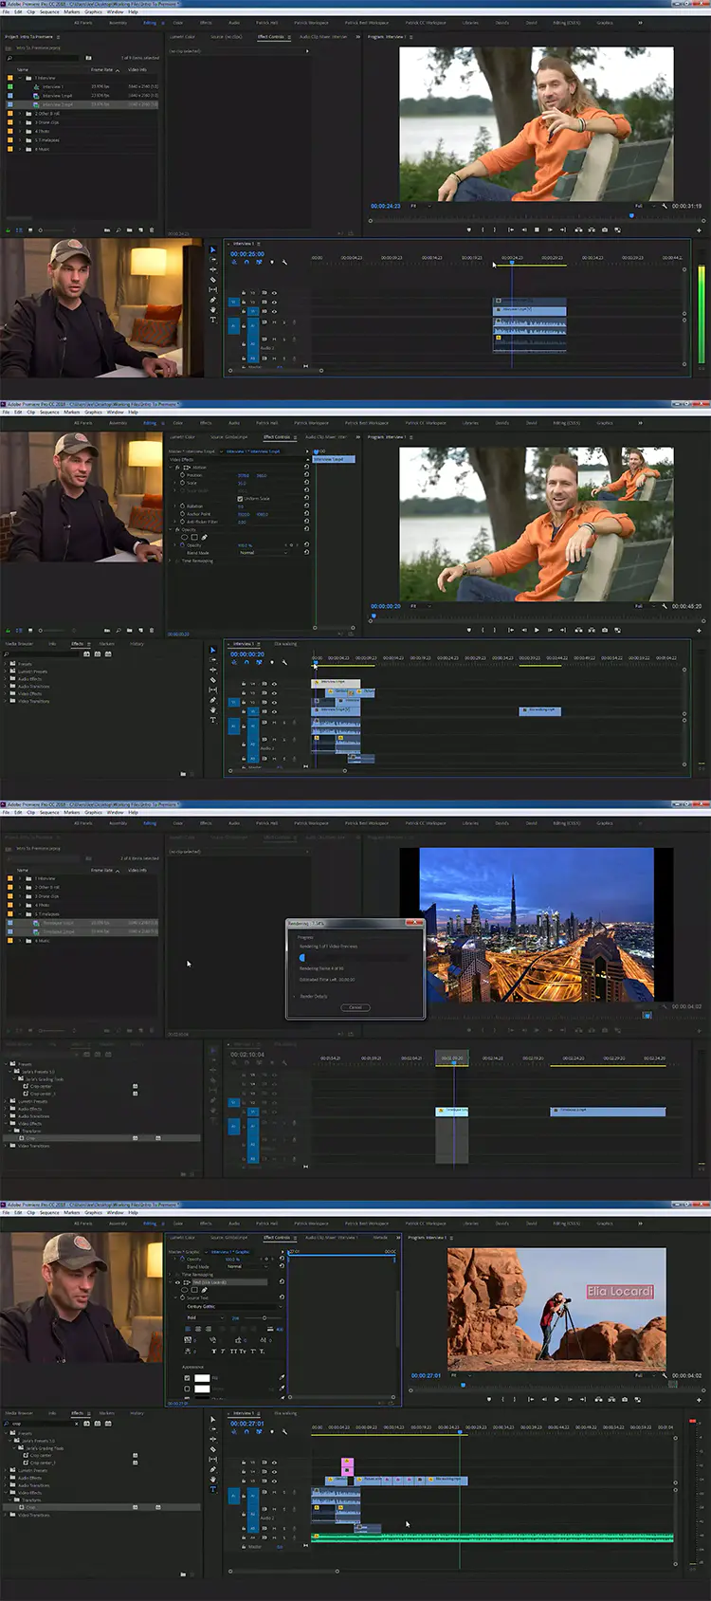Toggle Uniform Scale checkbox in picture-in-picture window

click(x=240, y=498)
